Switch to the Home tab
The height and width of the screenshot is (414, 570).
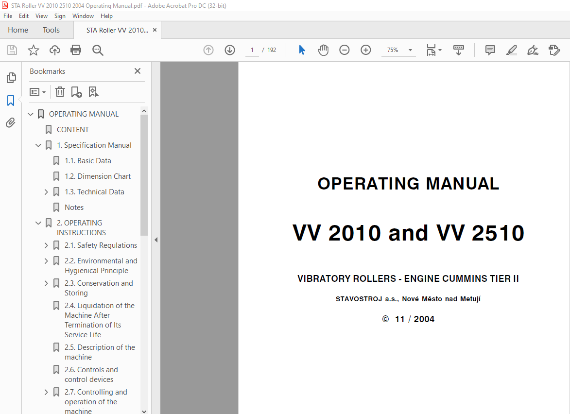click(x=18, y=30)
